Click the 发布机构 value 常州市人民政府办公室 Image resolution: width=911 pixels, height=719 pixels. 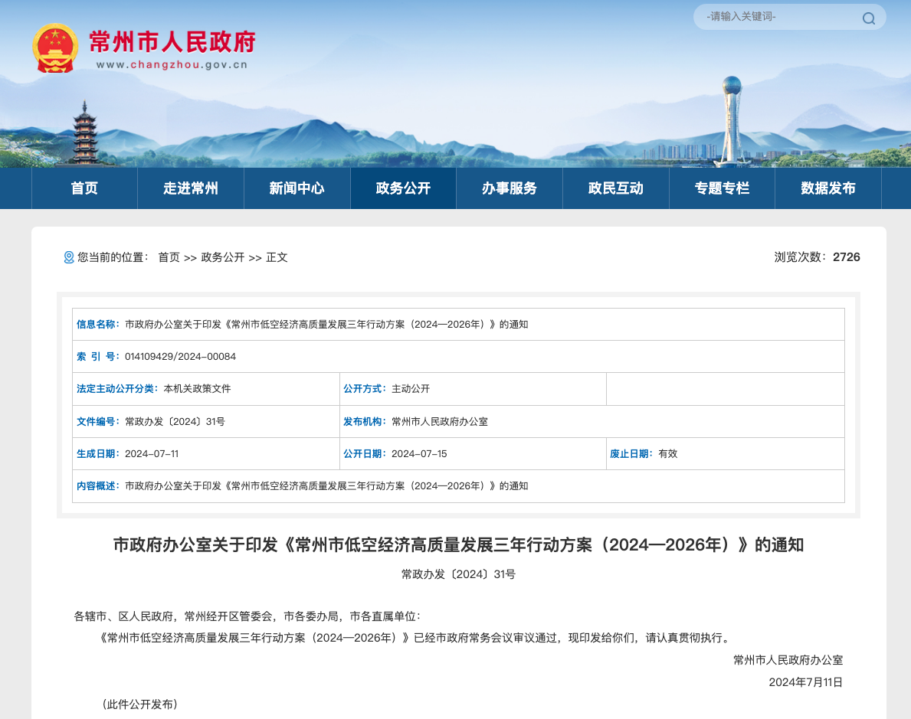point(439,421)
